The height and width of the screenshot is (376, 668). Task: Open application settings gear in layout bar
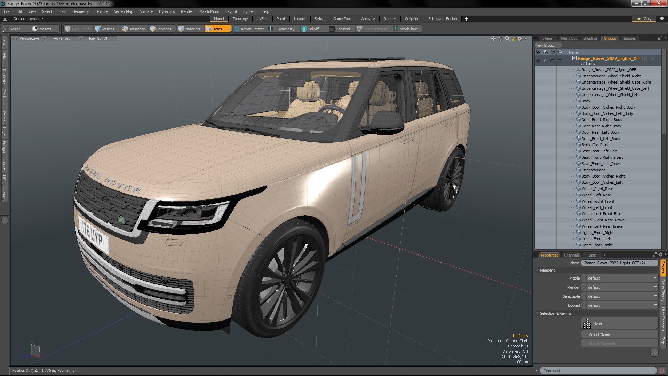click(662, 19)
